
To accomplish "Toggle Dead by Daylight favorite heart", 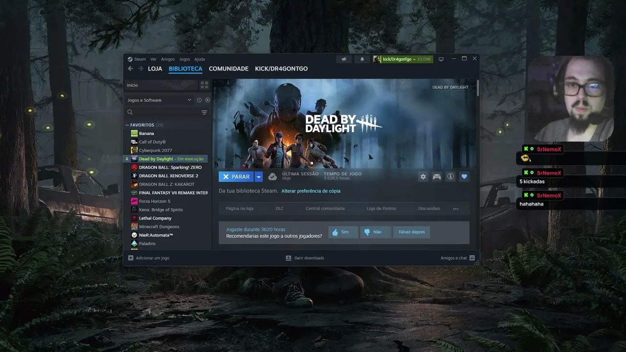I will pos(465,176).
